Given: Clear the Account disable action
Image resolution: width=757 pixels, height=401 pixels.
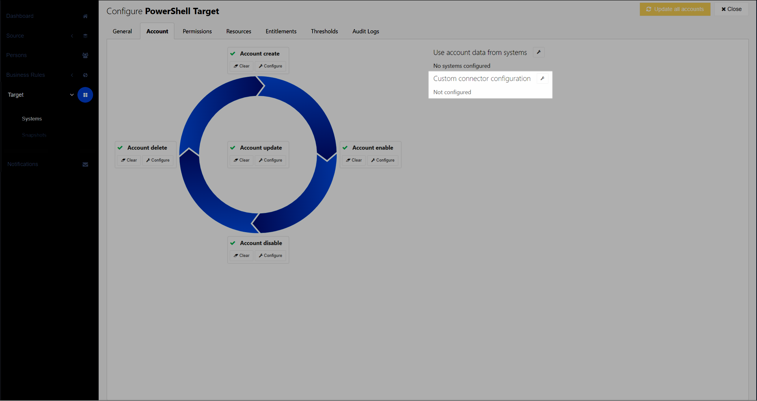Looking at the screenshot, I should pos(242,255).
